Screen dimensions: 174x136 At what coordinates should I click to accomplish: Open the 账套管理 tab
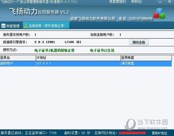tap(10, 26)
